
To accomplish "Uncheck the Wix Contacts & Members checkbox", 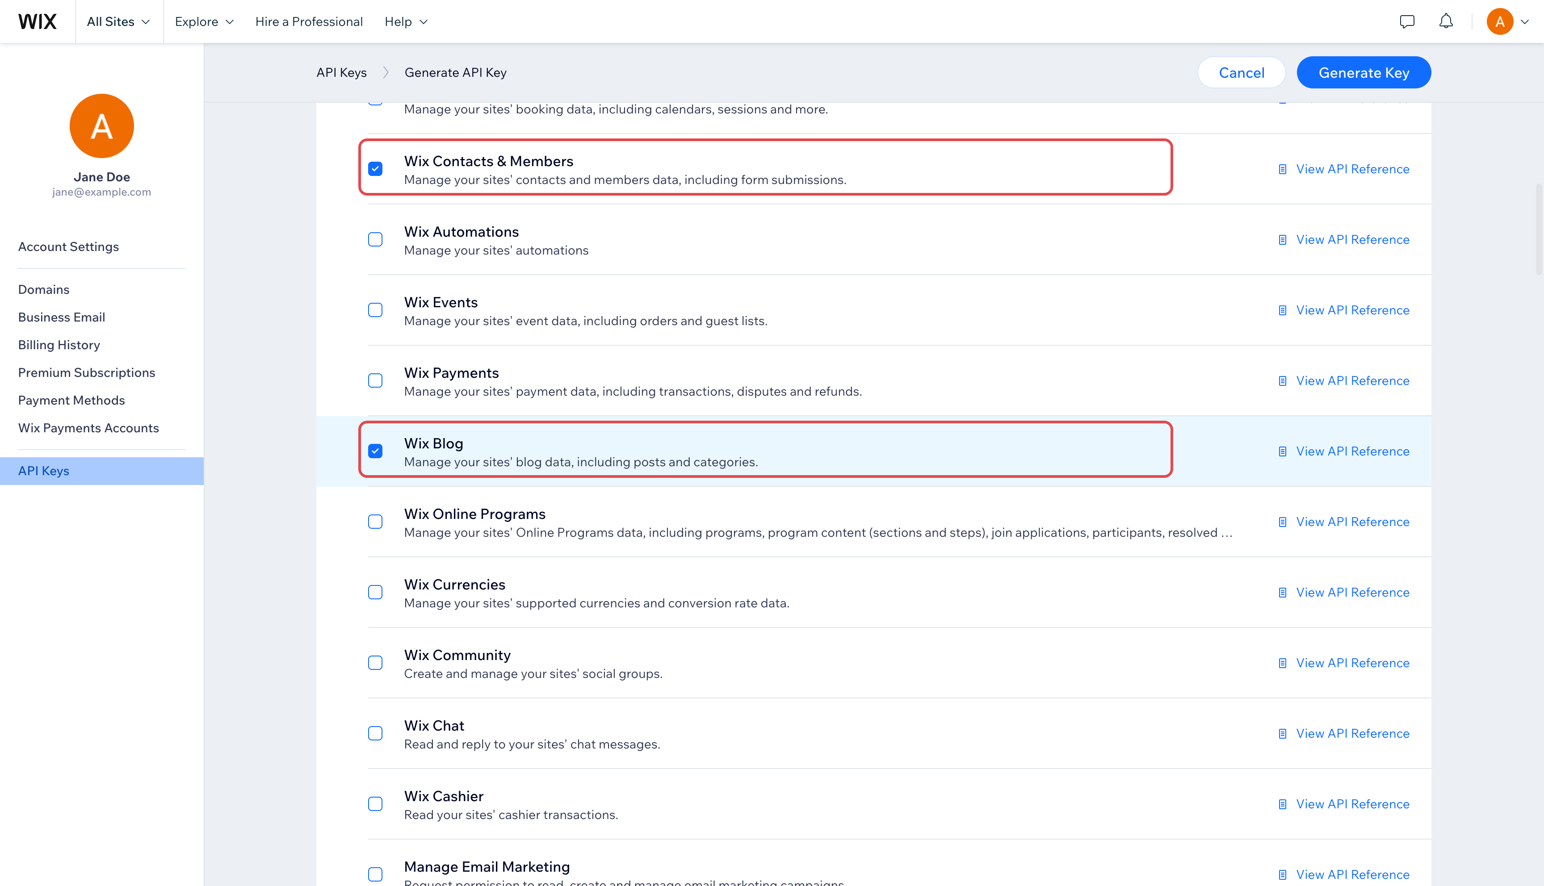I will click(x=376, y=169).
